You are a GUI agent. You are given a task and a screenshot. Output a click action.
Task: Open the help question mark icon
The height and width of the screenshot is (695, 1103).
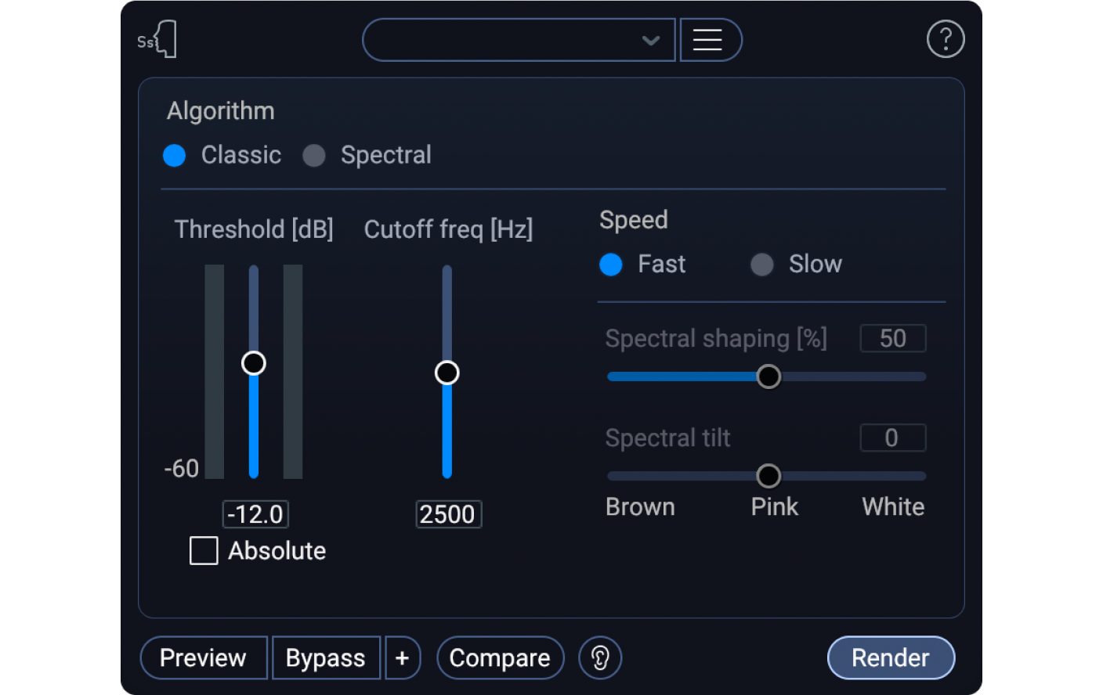[x=945, y=39]
